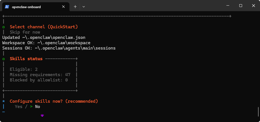Click the terminal scrollbar thumb
Screen dimensions: 260x122
tap(258, 111)
